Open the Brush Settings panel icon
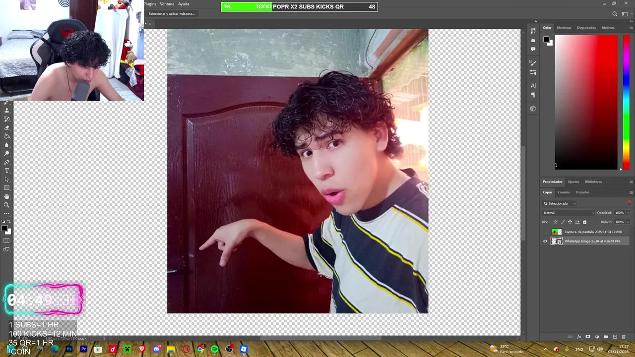Image resolution: width=635 pixels, height=357 pixels. click(x=533, y=63)
